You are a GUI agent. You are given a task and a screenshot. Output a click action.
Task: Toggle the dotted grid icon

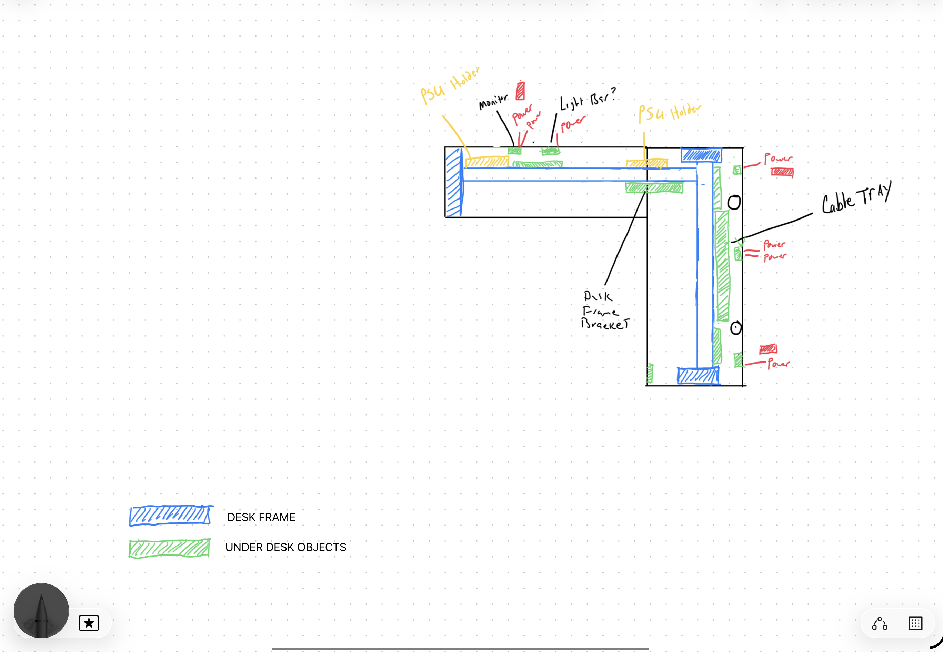(915, 623)
